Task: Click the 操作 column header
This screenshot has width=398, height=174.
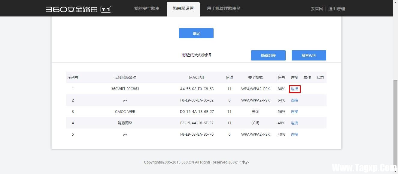Action: [307, 78]
